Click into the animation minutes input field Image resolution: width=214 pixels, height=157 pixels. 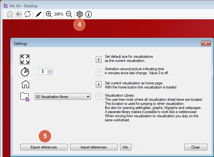point(43,71)
